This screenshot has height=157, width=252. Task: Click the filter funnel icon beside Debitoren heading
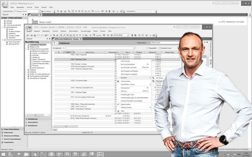[x=55, y=43]
